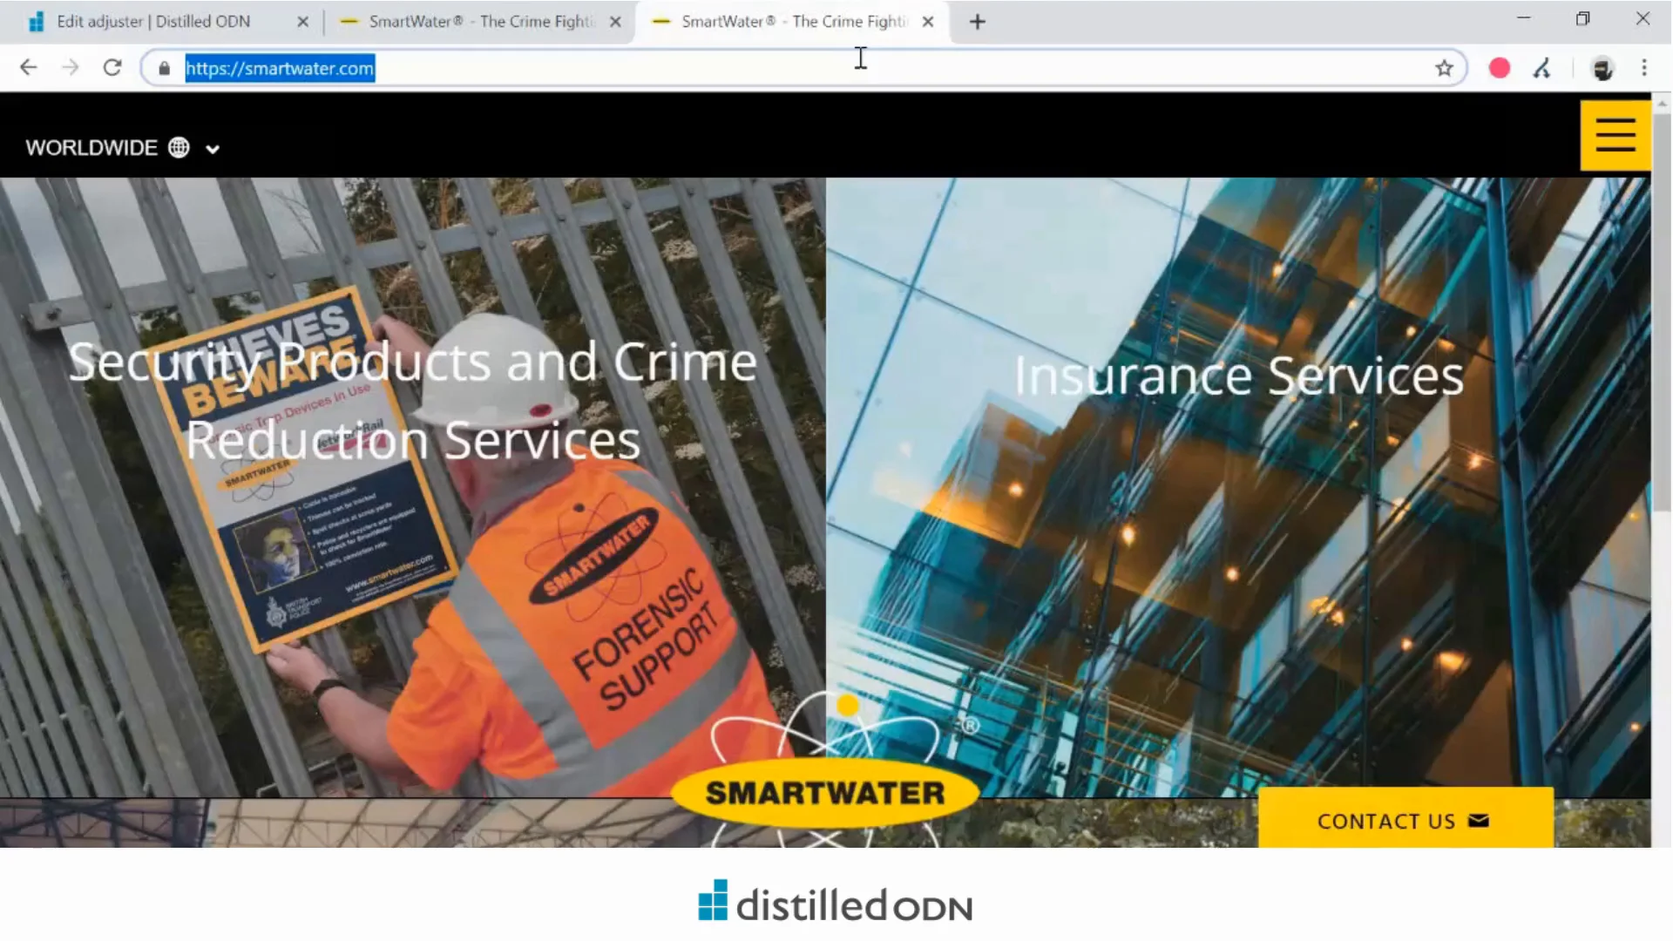Click the browser forward arrow
Viewport: 1673px width, 941px height.
(x=70, y=68)
